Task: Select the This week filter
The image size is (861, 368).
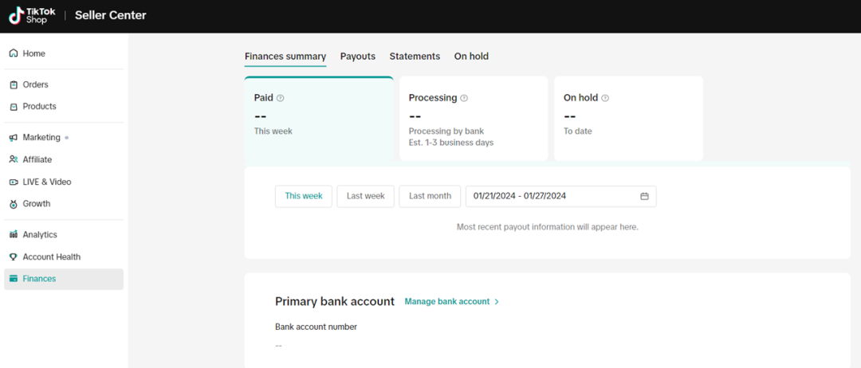Action: tap(303, 196)
